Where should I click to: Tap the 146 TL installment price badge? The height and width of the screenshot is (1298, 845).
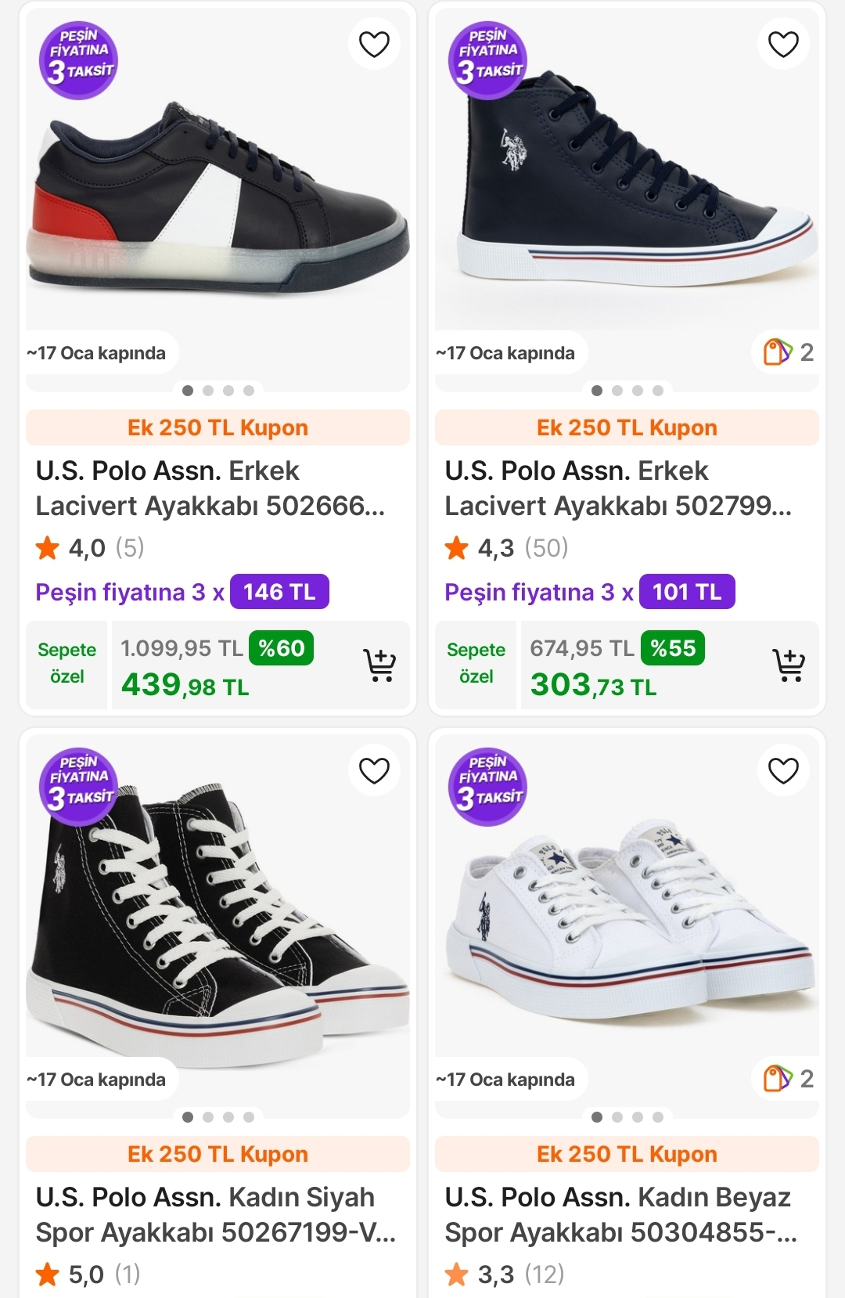click(279, 592)
